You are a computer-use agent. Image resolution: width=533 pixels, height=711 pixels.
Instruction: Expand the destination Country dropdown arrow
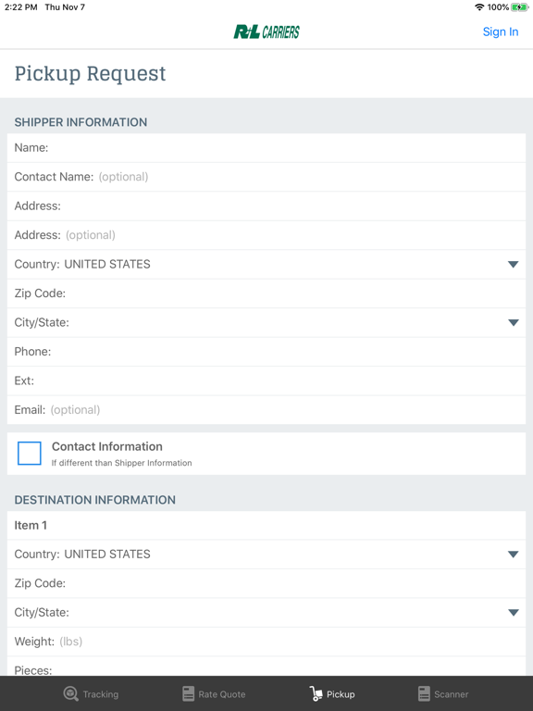513,555
